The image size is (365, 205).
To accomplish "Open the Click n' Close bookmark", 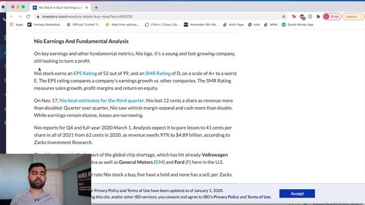I will pyautogui.click(x=162, y=24).
